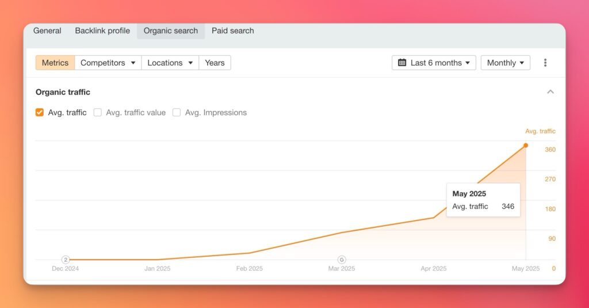Switch to the Years view button

[x=215, y=63]
